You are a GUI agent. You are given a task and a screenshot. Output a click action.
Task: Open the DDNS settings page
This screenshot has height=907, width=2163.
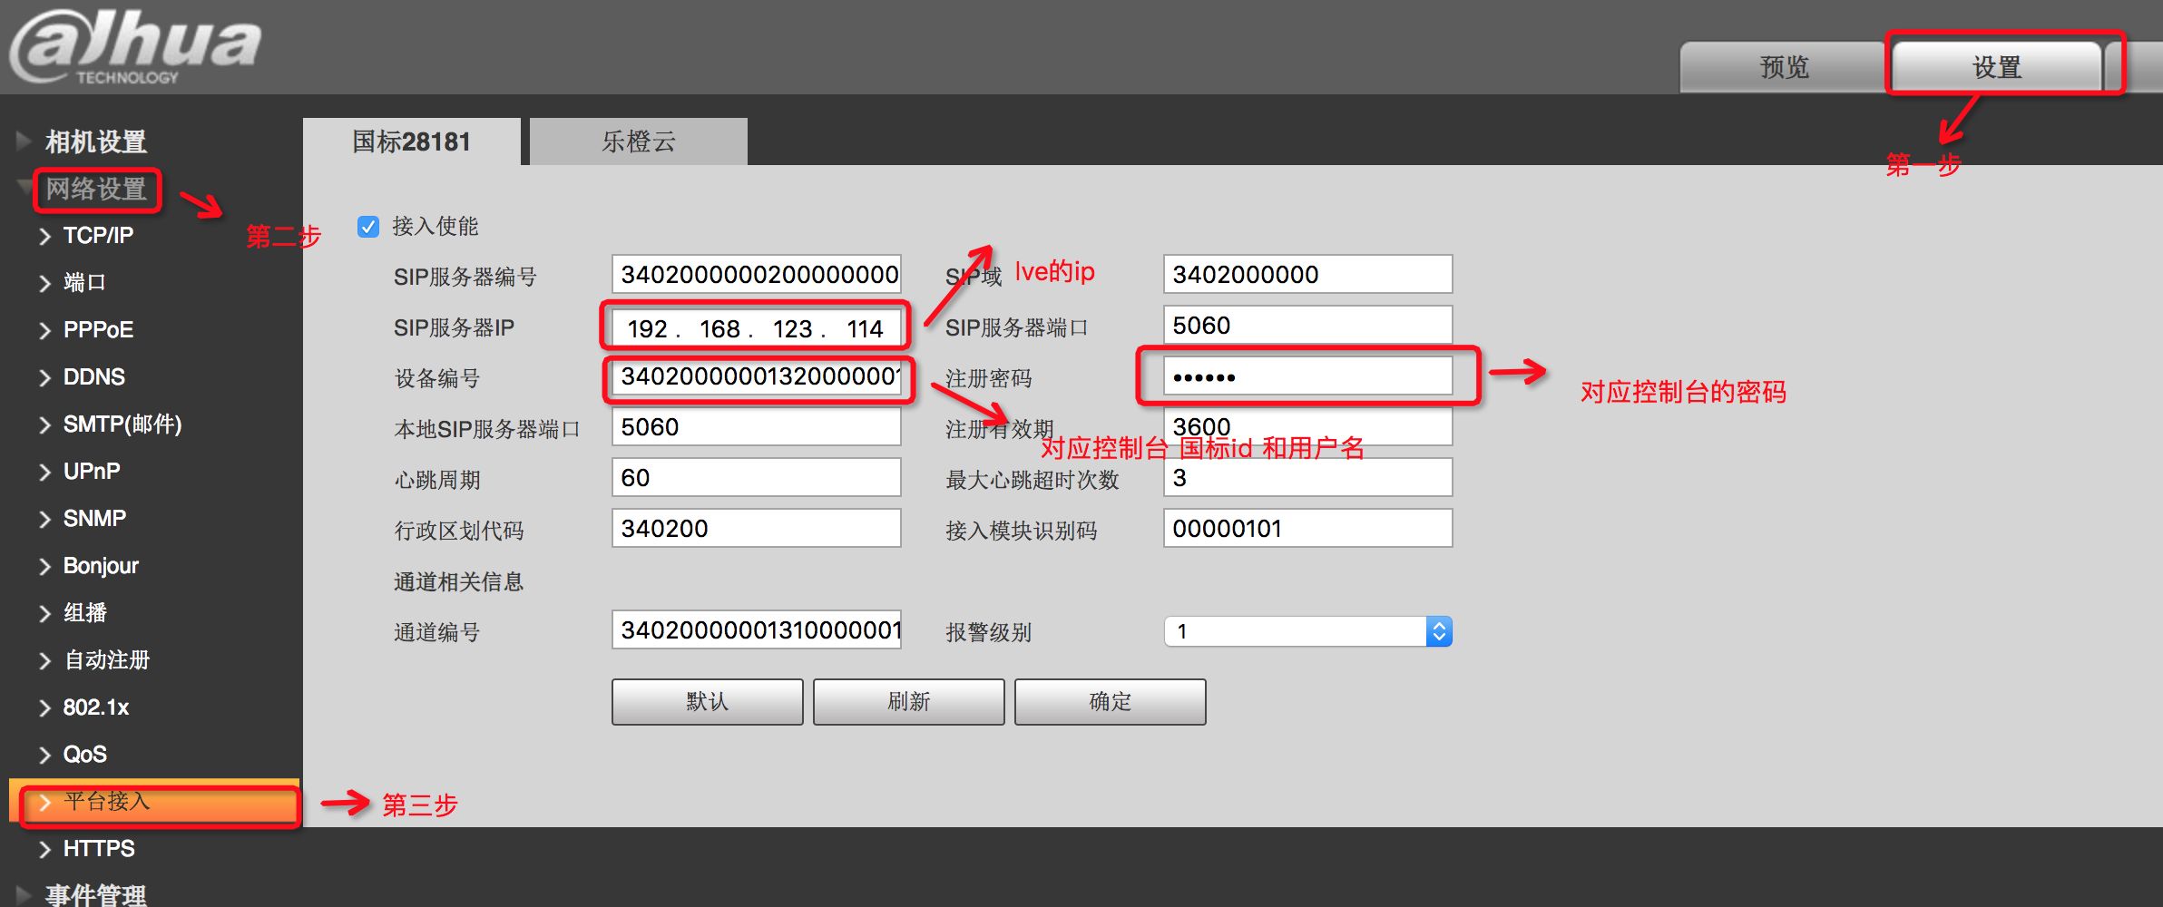pos(93,377)
